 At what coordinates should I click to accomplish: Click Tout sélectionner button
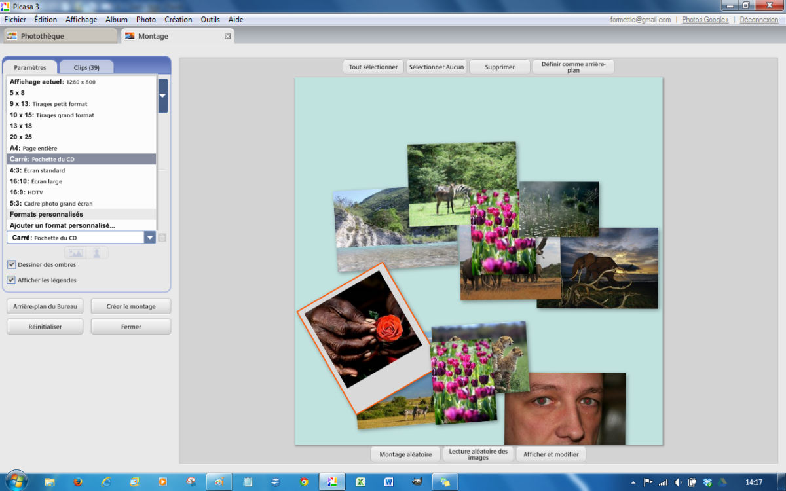pos(373,67)
